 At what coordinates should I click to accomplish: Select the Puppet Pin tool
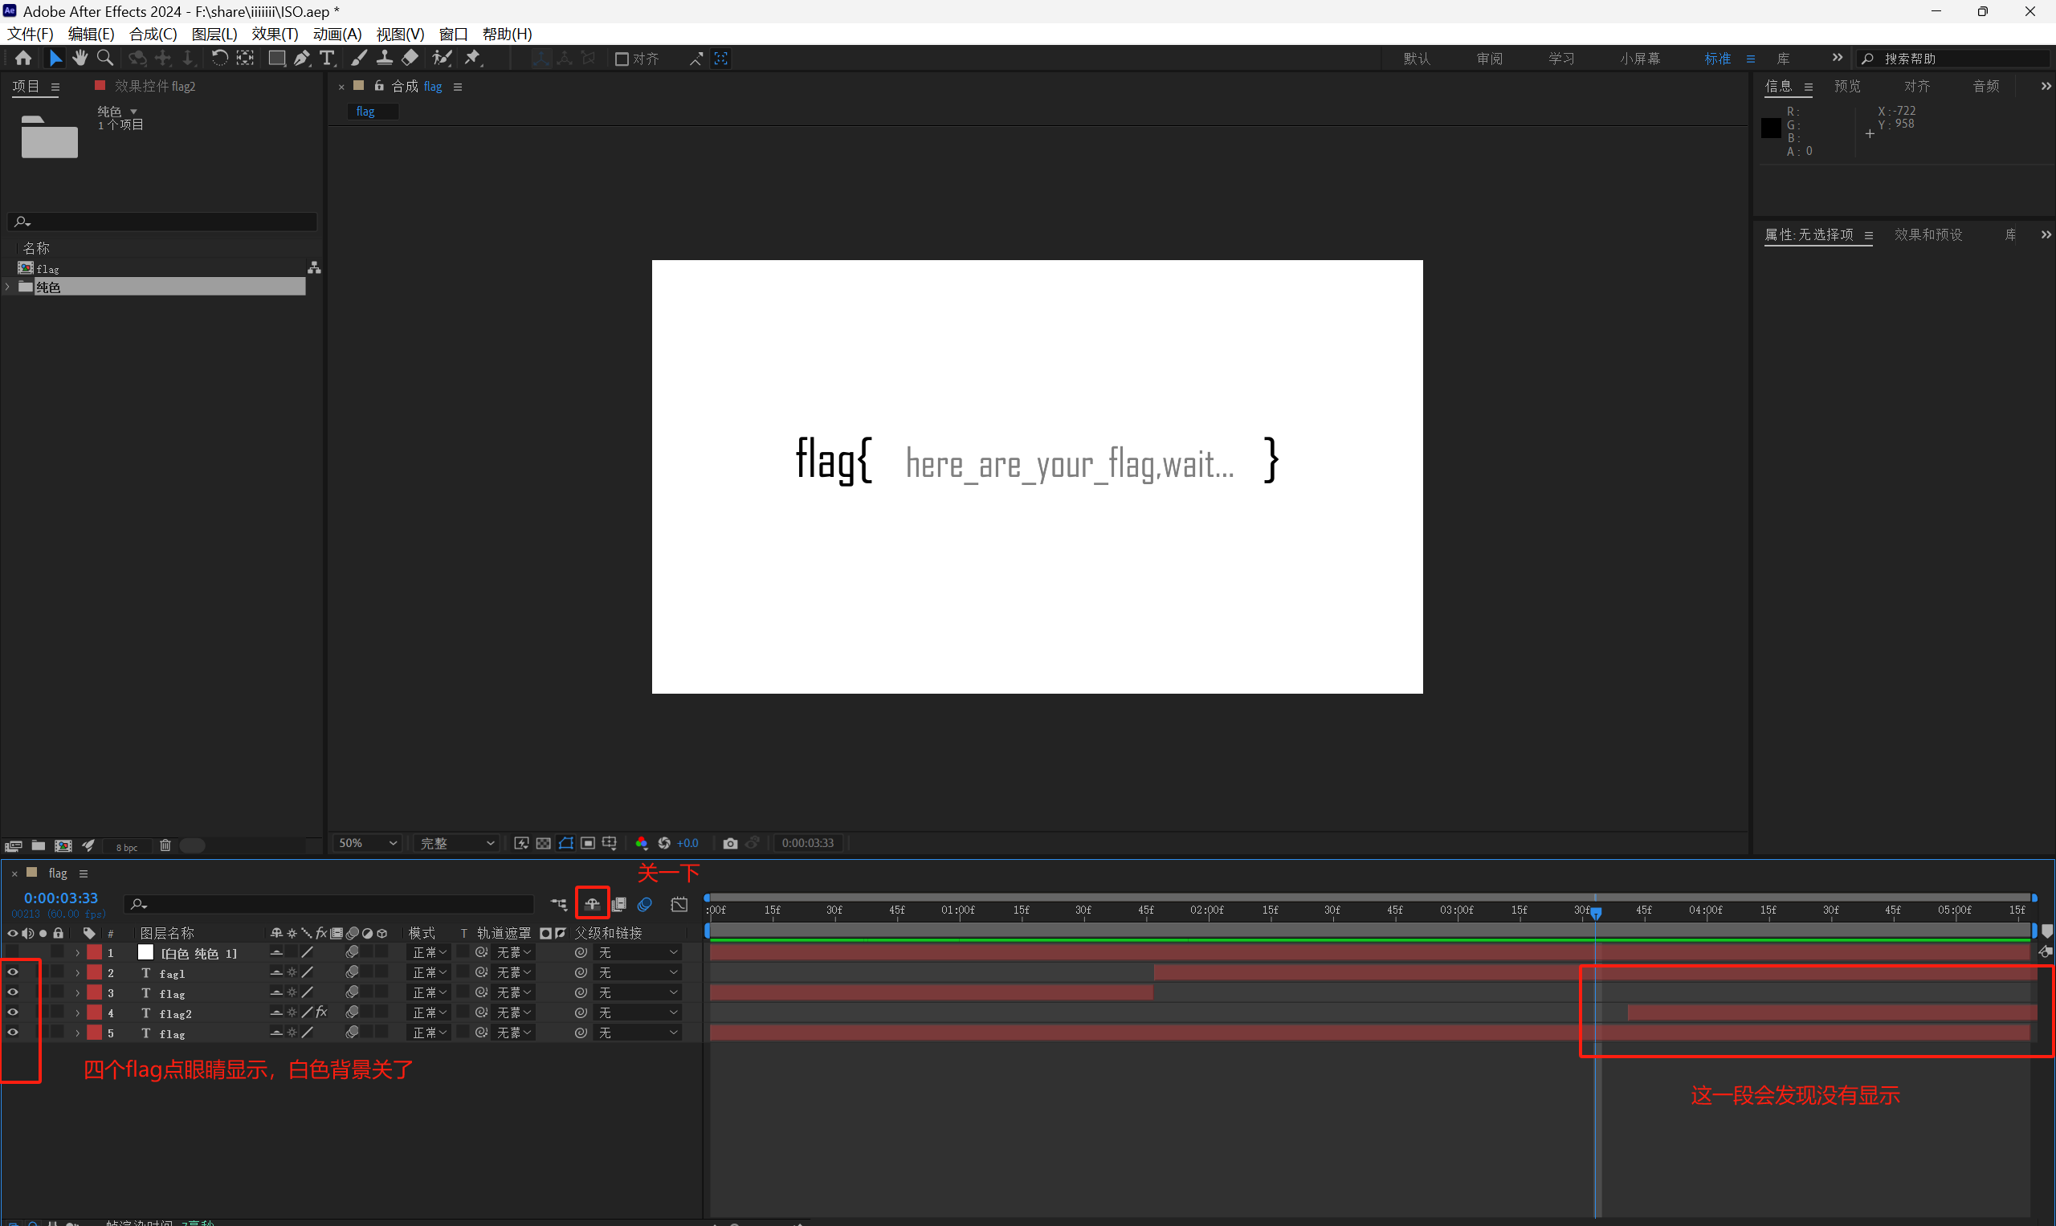pos(473,58)
